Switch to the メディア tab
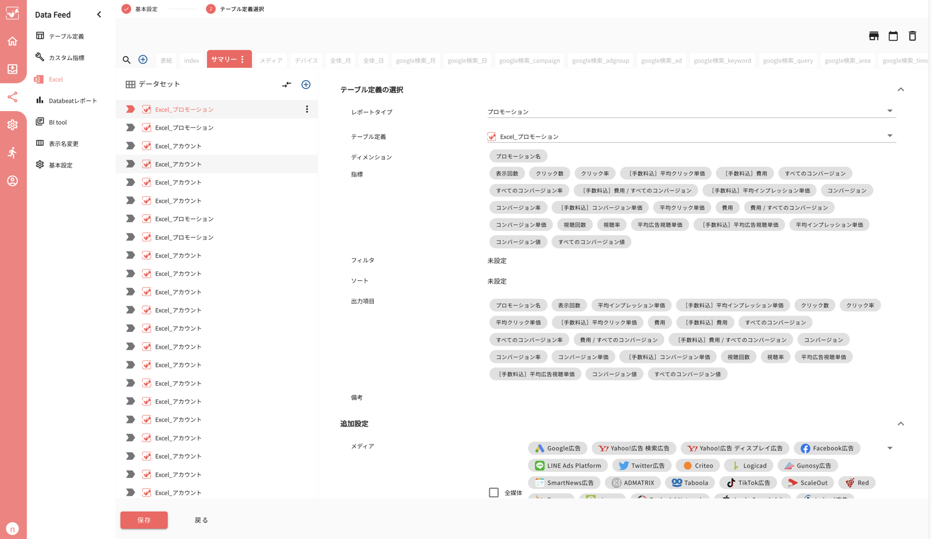The image size is (932, 539). [271, 60]
